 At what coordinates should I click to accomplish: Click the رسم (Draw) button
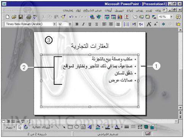[10, 127]
